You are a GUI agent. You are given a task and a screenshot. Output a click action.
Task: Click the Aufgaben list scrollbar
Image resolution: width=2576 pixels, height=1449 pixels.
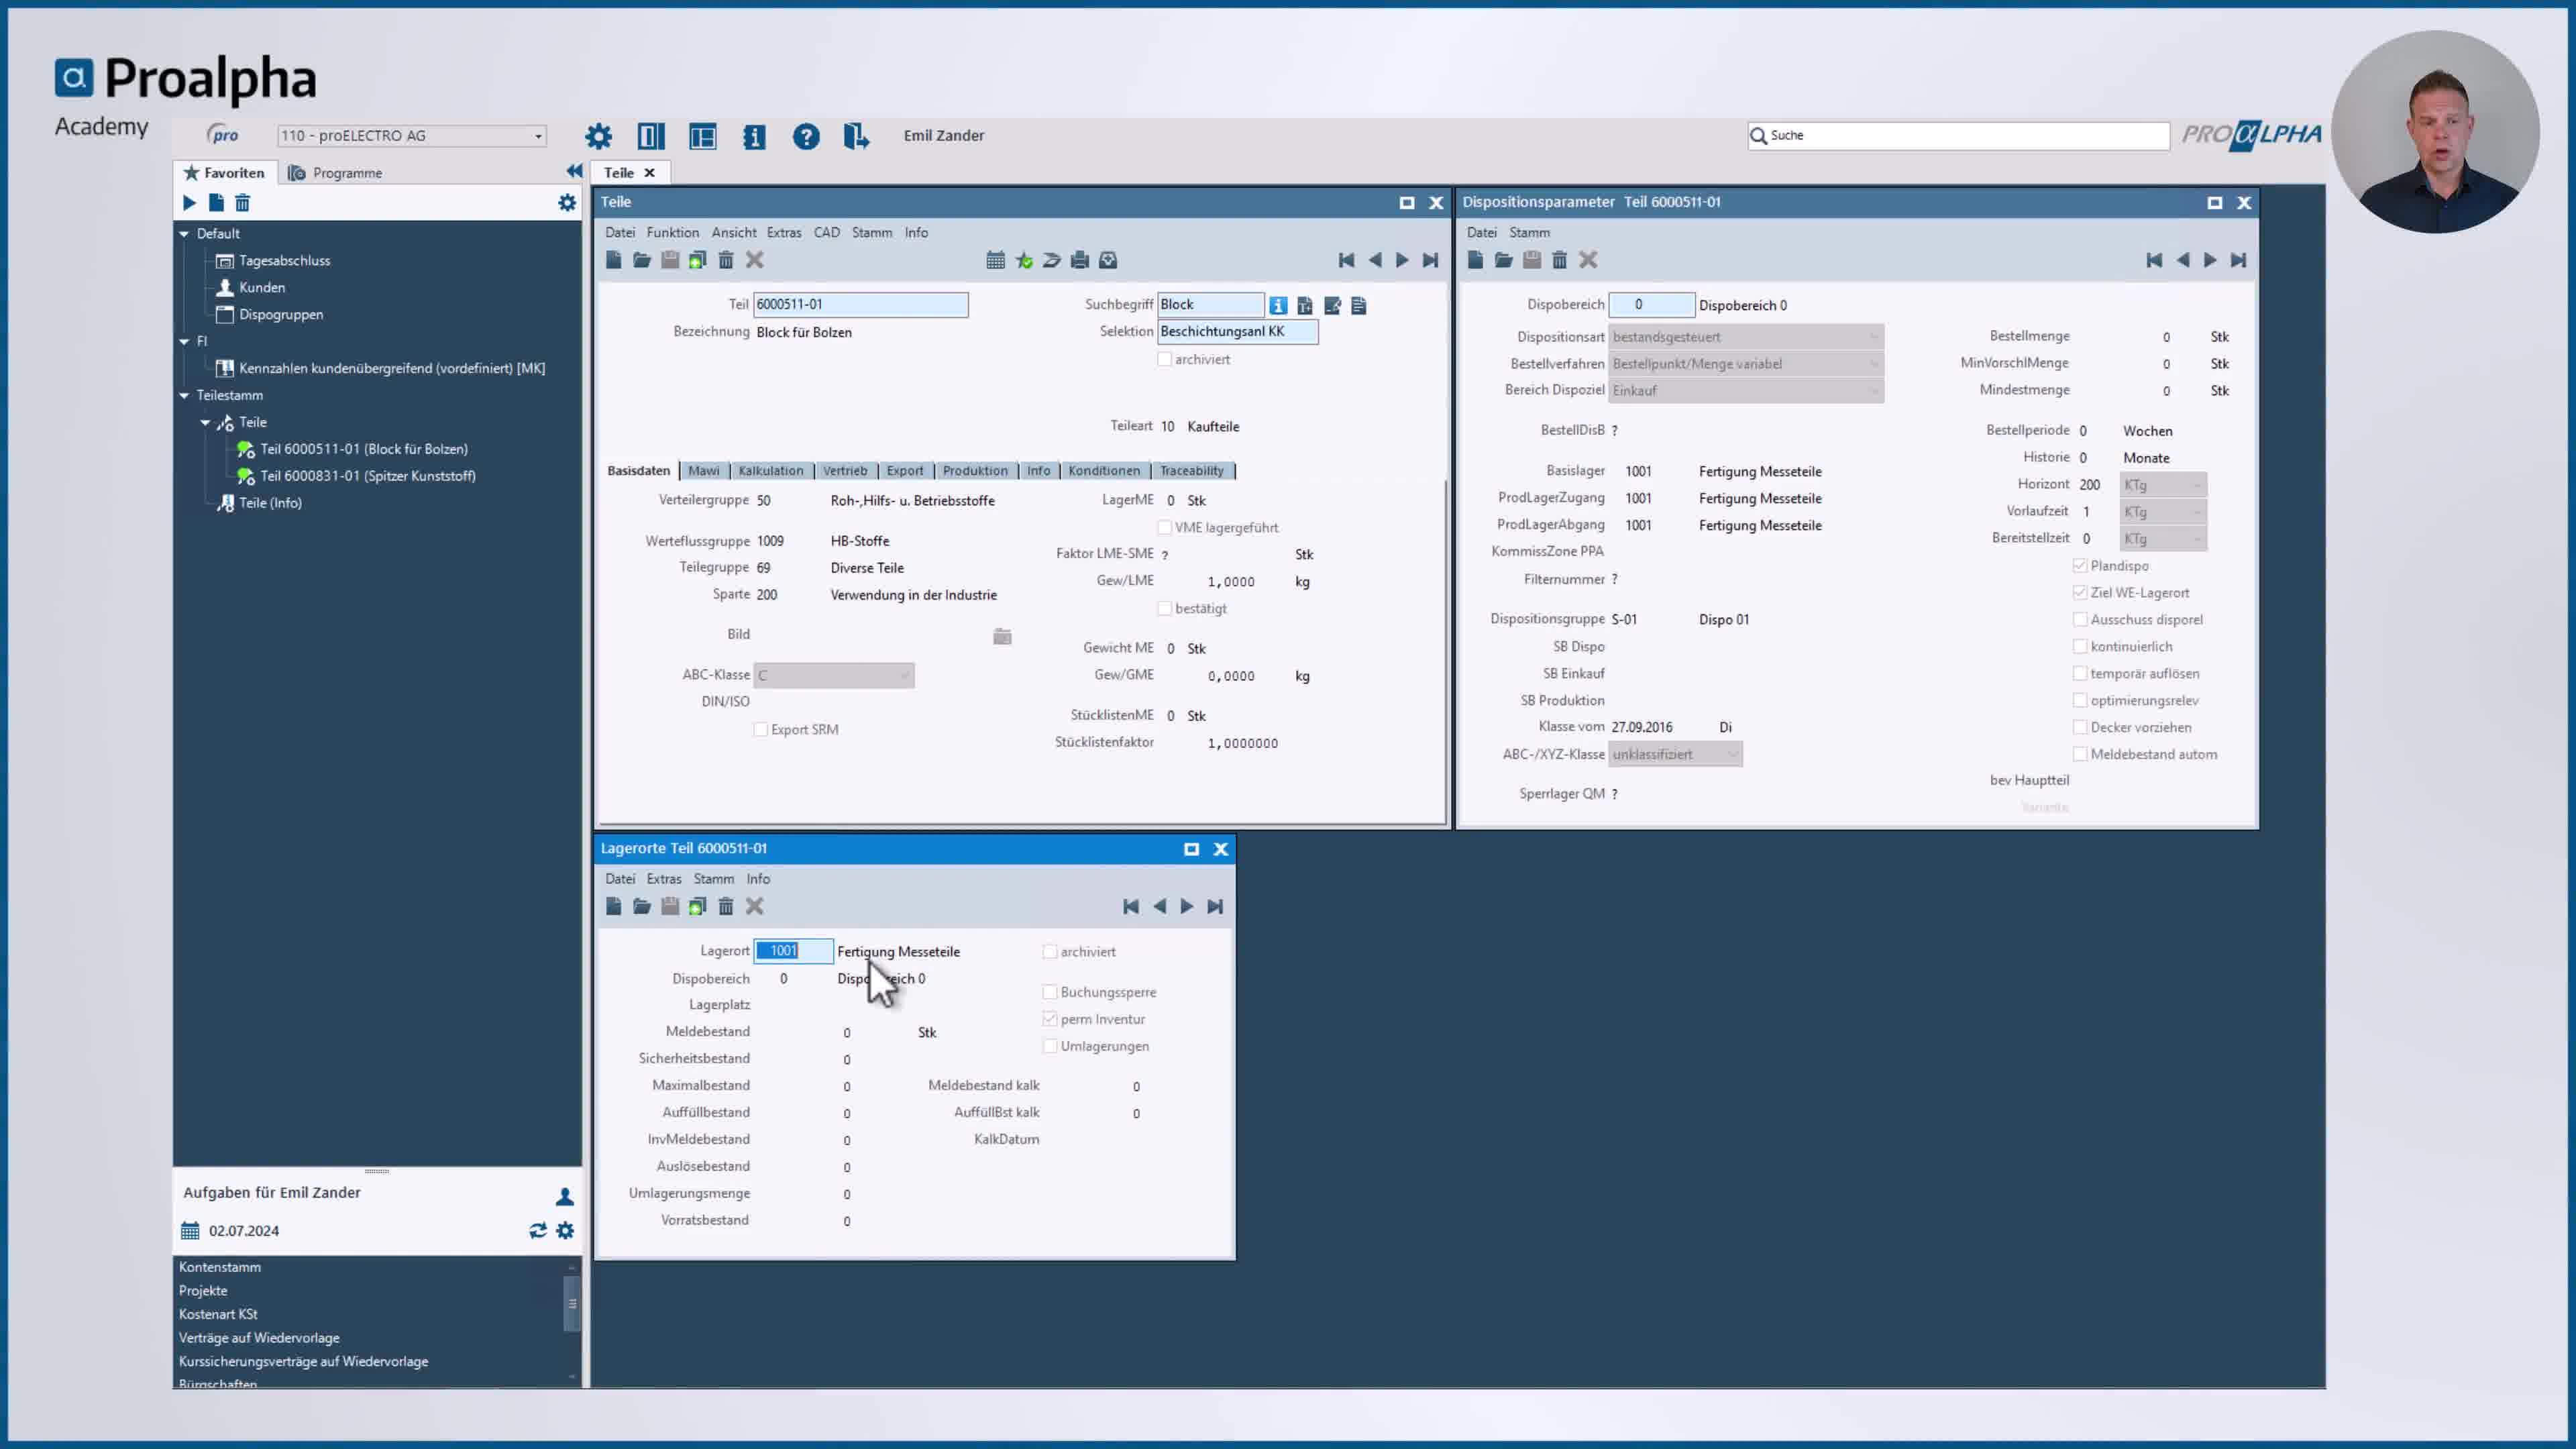pos(572,1304)
